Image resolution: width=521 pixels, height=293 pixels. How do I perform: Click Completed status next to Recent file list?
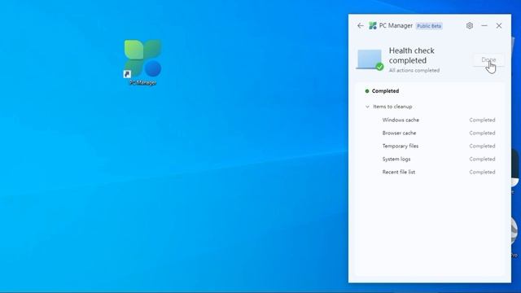pos(482,172)
